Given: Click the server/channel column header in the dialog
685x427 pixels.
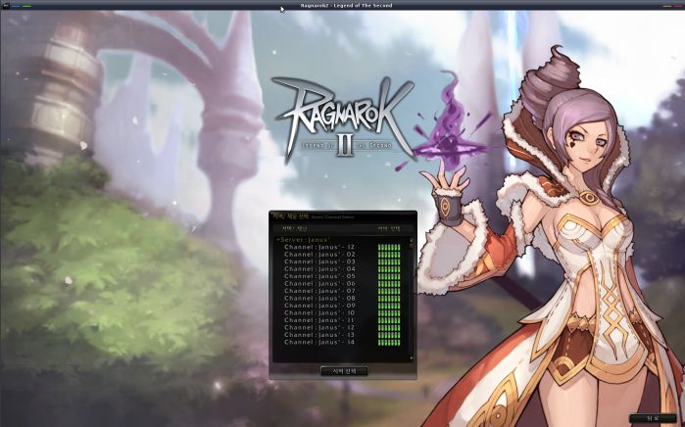Looking at the screenshot, I should 295,228.
